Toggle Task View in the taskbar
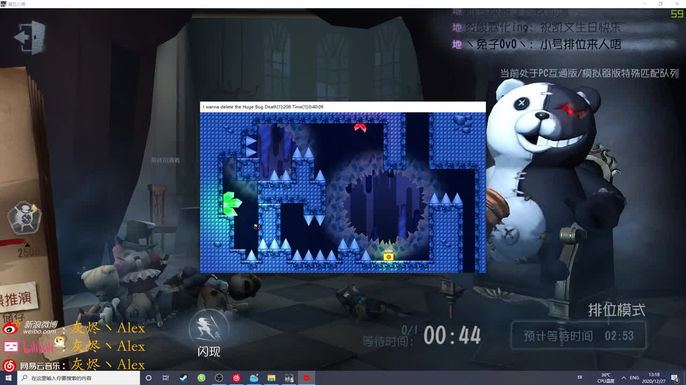 click(x=165, y=378)
